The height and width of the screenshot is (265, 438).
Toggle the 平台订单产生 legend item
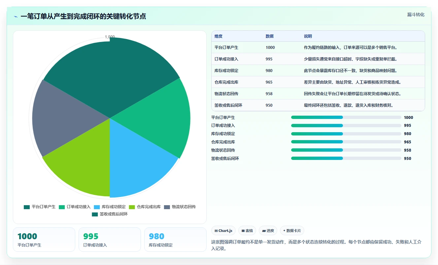tap(40, 207)
